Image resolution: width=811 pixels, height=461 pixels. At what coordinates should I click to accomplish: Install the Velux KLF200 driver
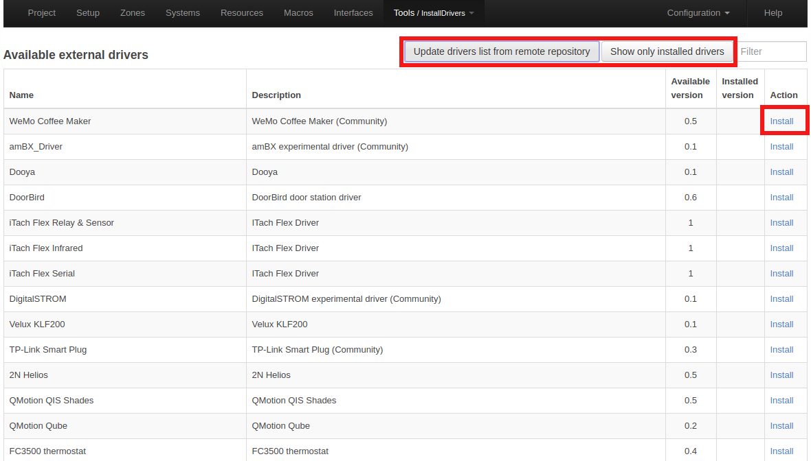[781, 324]
